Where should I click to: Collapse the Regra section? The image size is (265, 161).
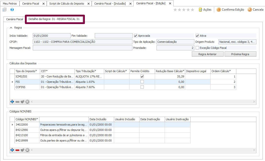(x=11, y=28)
